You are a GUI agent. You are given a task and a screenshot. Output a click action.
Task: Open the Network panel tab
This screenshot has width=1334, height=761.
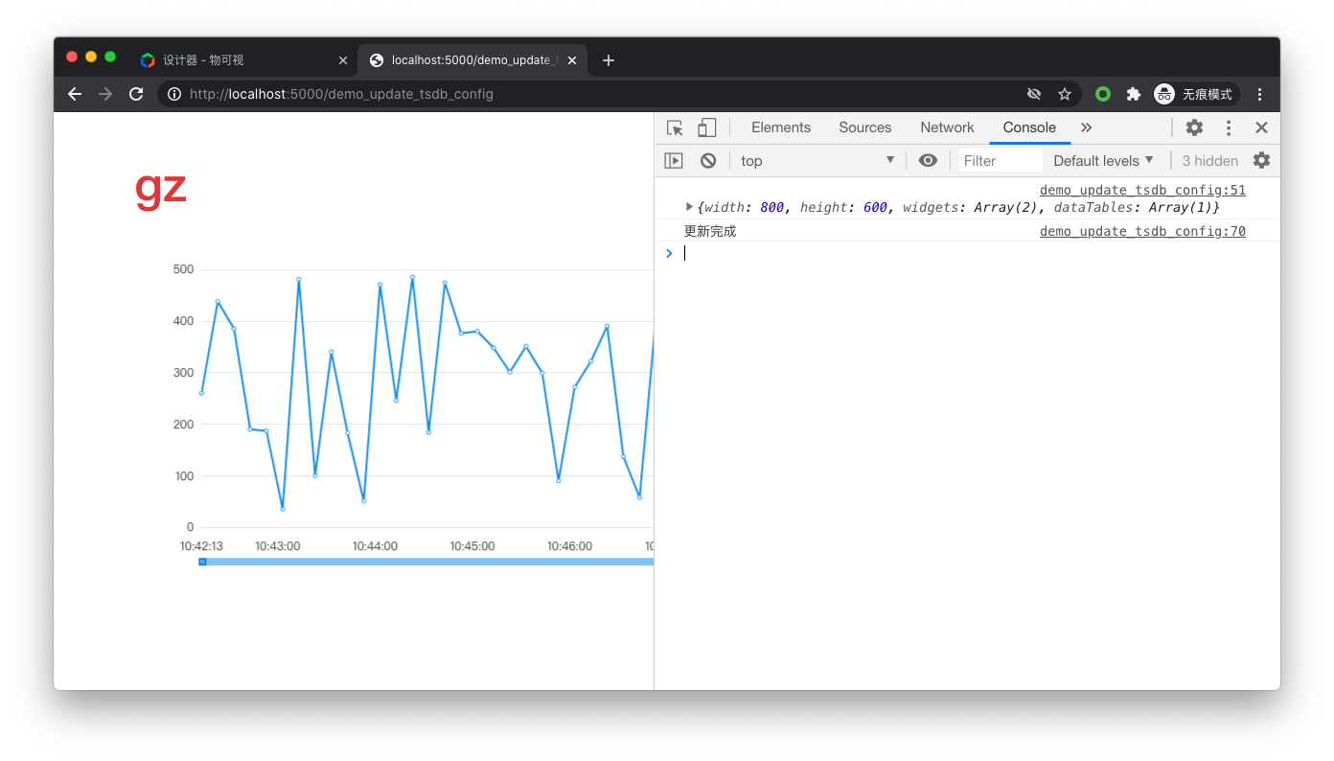947,127
